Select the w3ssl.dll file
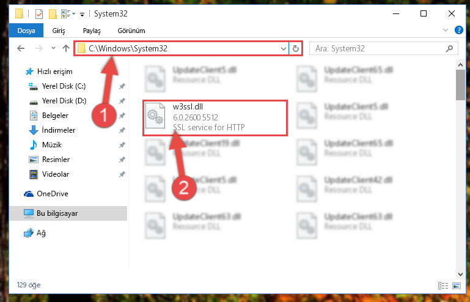Image resolution: width=470 pixels, height=302 pixels. click(215, 118)
